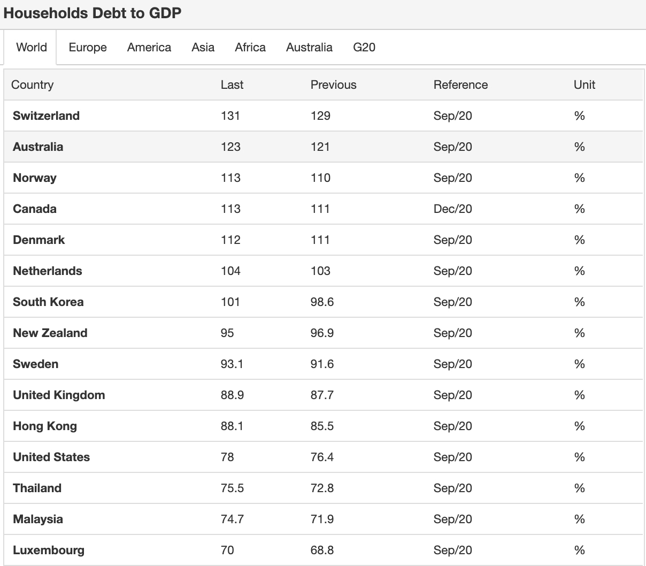This screenshot has height=566, width=646.
Task: Open the Luxembourg link
Action: [49, 550]
